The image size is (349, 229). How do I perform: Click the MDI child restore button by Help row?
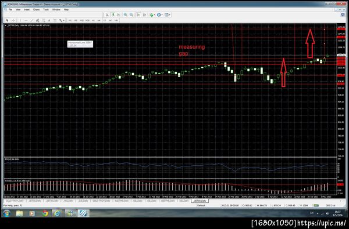pyautogui.click(x=340, y=9)
